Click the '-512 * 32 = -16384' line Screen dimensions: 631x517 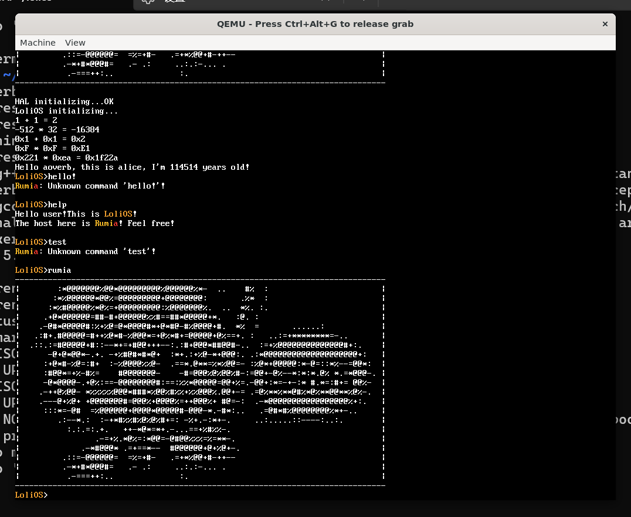point(57,130)
